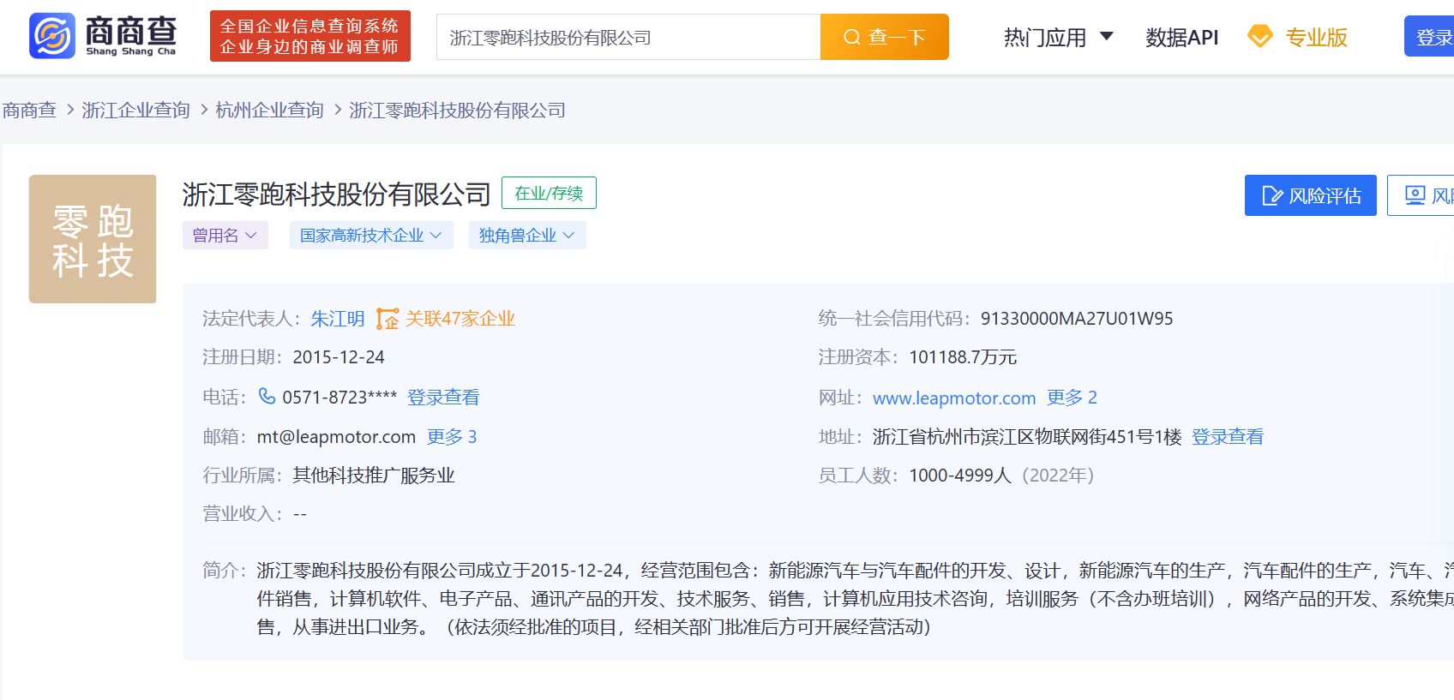1454x700 pixels.
Task: Expand the 独角兽企业 tag
Action: 527,236
